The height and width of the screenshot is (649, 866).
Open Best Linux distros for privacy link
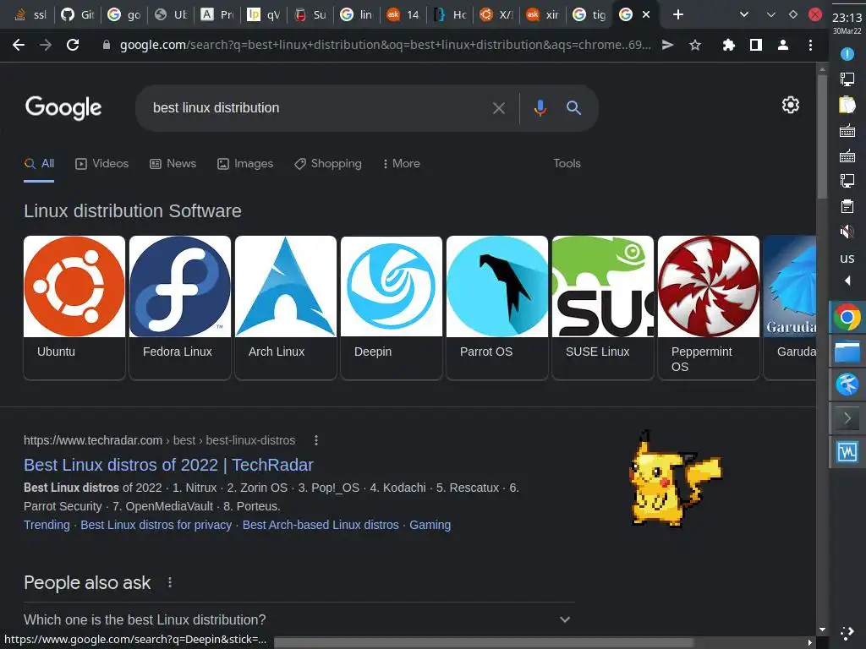click(x=156, y=525)
